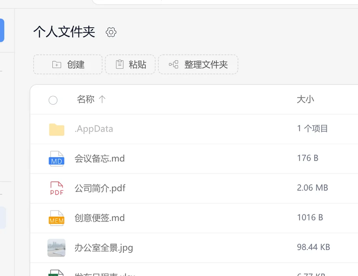Sort by the 名称 column header
358x276 pixels.
85,99
